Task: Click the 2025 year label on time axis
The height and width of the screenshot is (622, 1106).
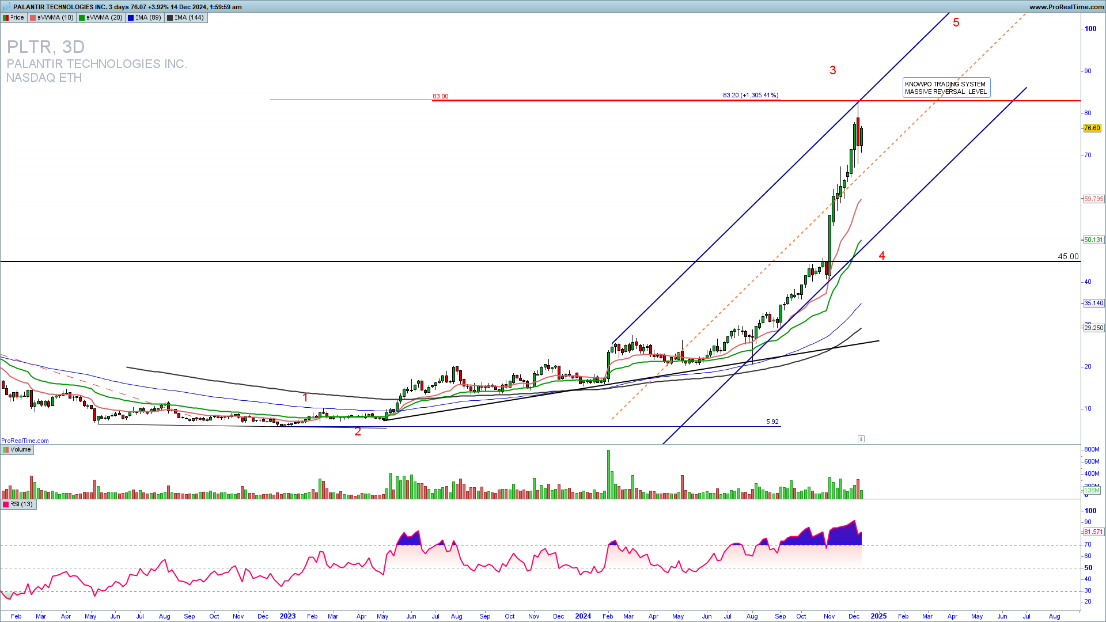Action: (878, 616)
